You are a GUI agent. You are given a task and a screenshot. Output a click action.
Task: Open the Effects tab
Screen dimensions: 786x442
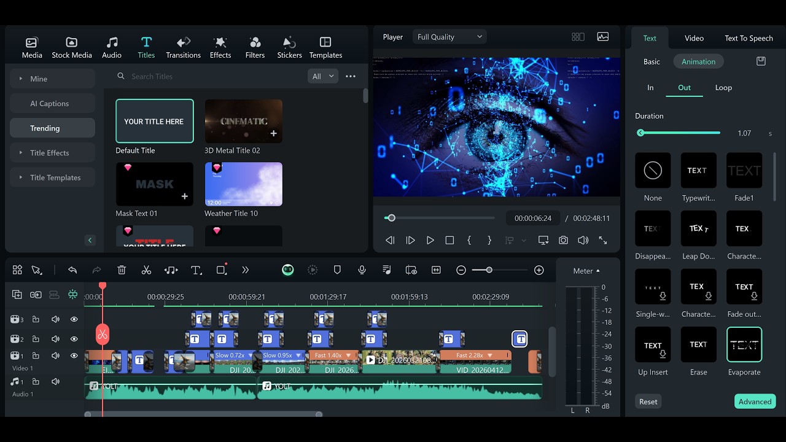(x=220, y=48)
